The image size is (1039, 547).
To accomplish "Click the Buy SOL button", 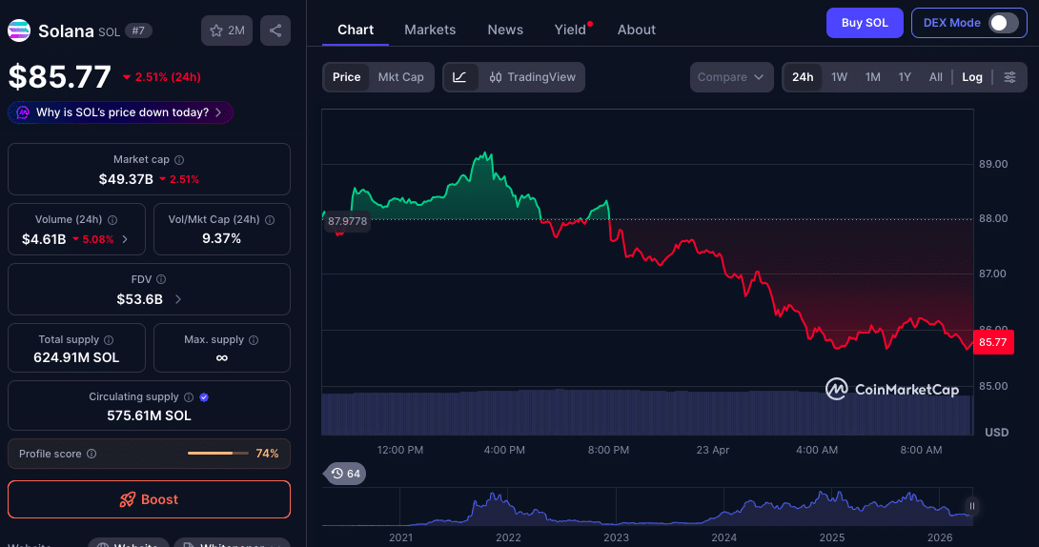I will (865, 23).
